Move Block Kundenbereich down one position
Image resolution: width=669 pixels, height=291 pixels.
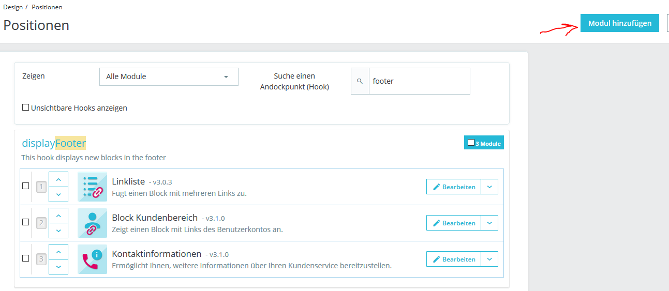[x=58, y=231]
